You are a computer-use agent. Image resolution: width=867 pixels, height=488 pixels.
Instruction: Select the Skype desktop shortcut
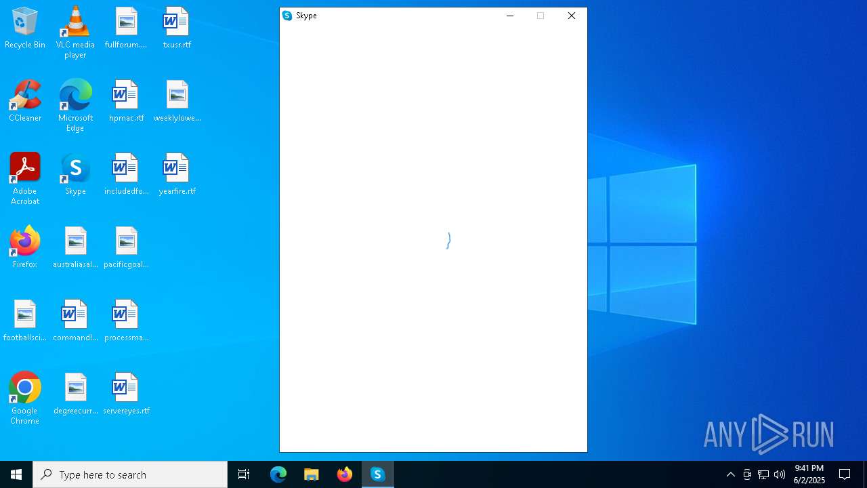[75, 175]
